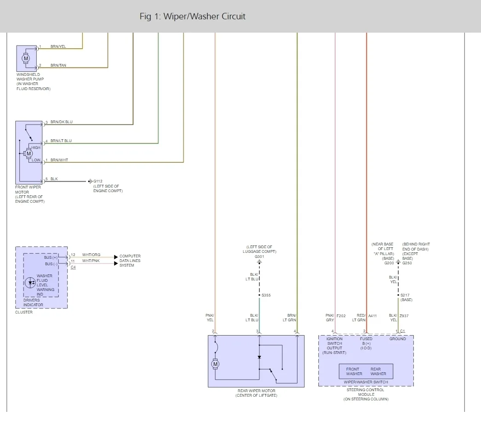Click the washer fluid warning LED symbol
Image resolution: width=481 pixels, height=422 pixels.
click(x=30, y=283)
